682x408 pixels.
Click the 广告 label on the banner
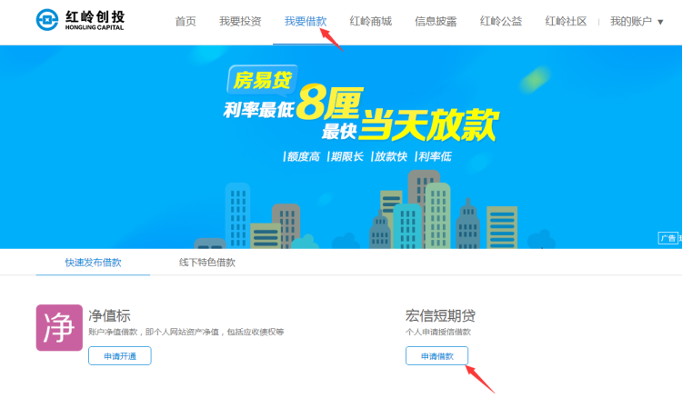pos(668,238)
